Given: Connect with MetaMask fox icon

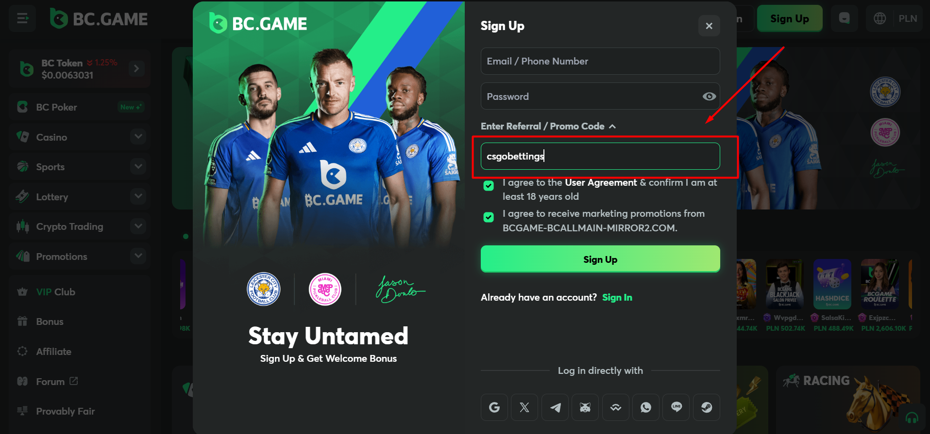Looking at the screenshot, I should coord(585,407).
